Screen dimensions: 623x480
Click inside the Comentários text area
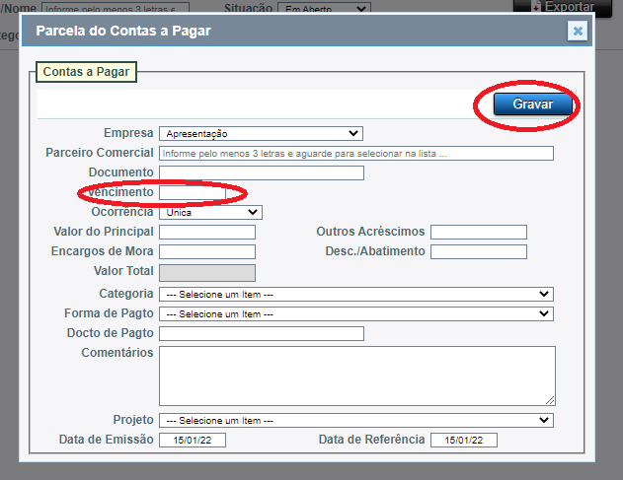pos(356,375)
